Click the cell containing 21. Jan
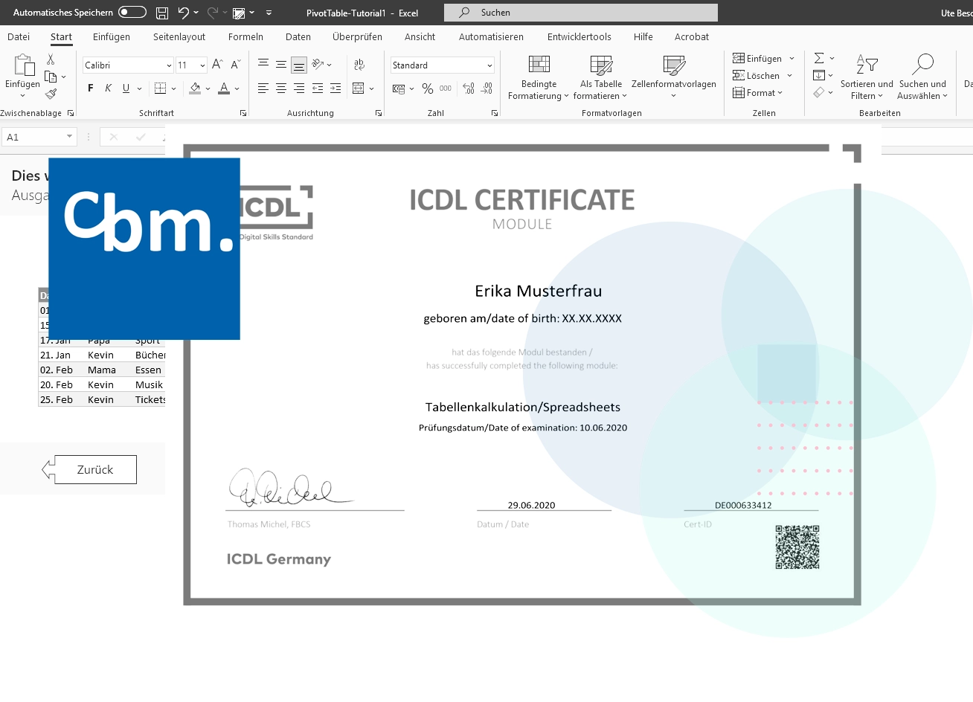This screenshot has width=973, height=702. coord(62,355)
